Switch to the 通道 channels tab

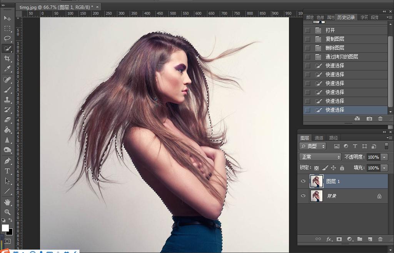coord(319,138)
